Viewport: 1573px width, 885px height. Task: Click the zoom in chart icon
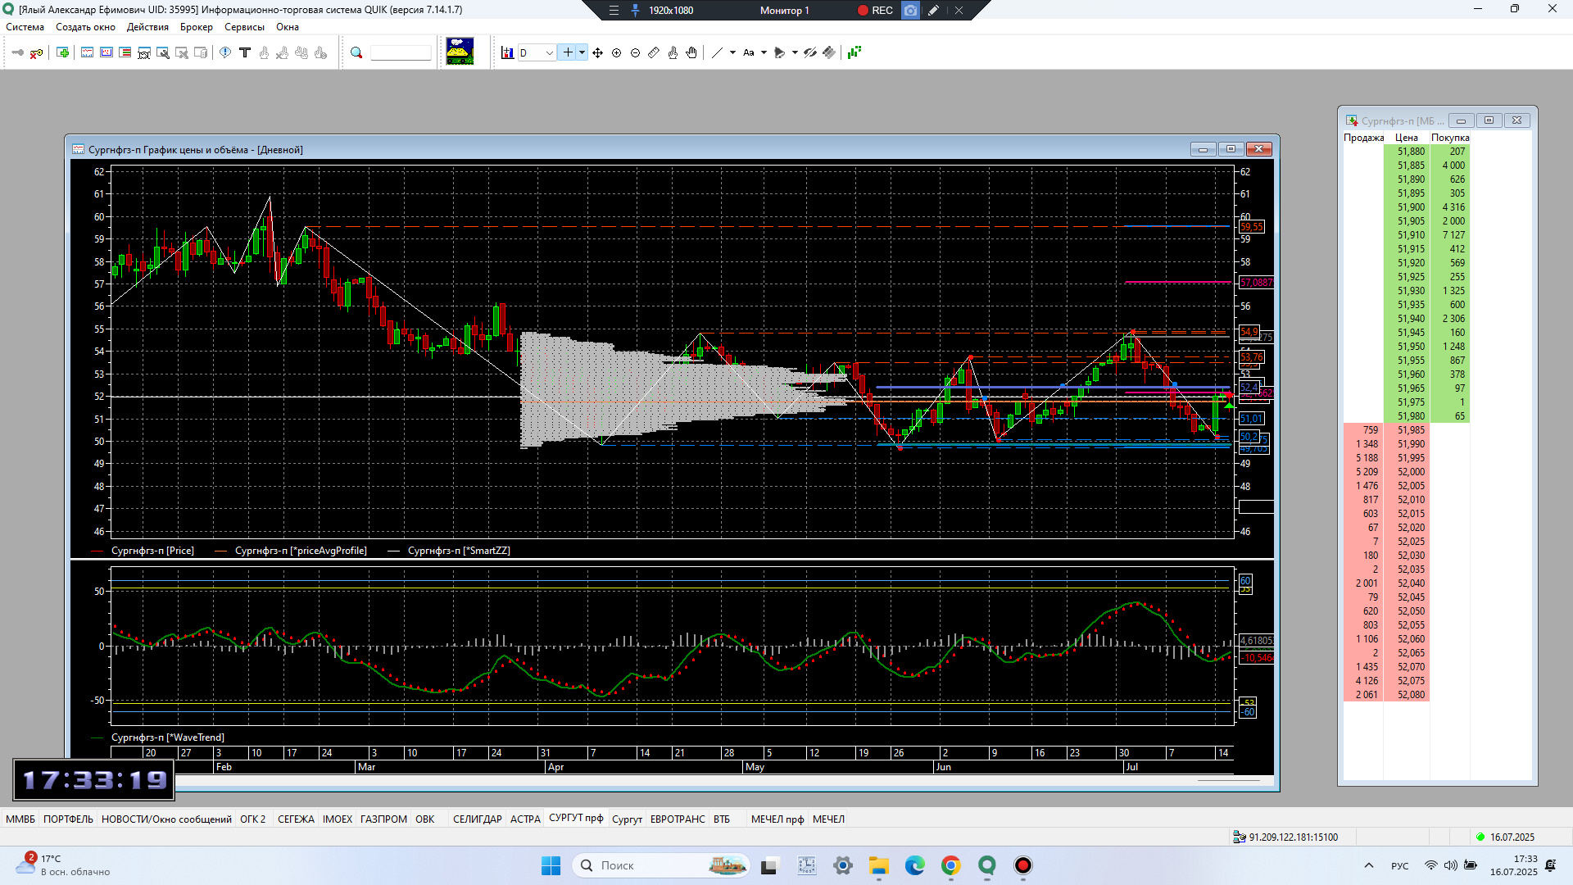(616, 52)
